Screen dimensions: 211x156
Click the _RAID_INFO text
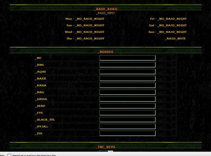coord(106,13)
